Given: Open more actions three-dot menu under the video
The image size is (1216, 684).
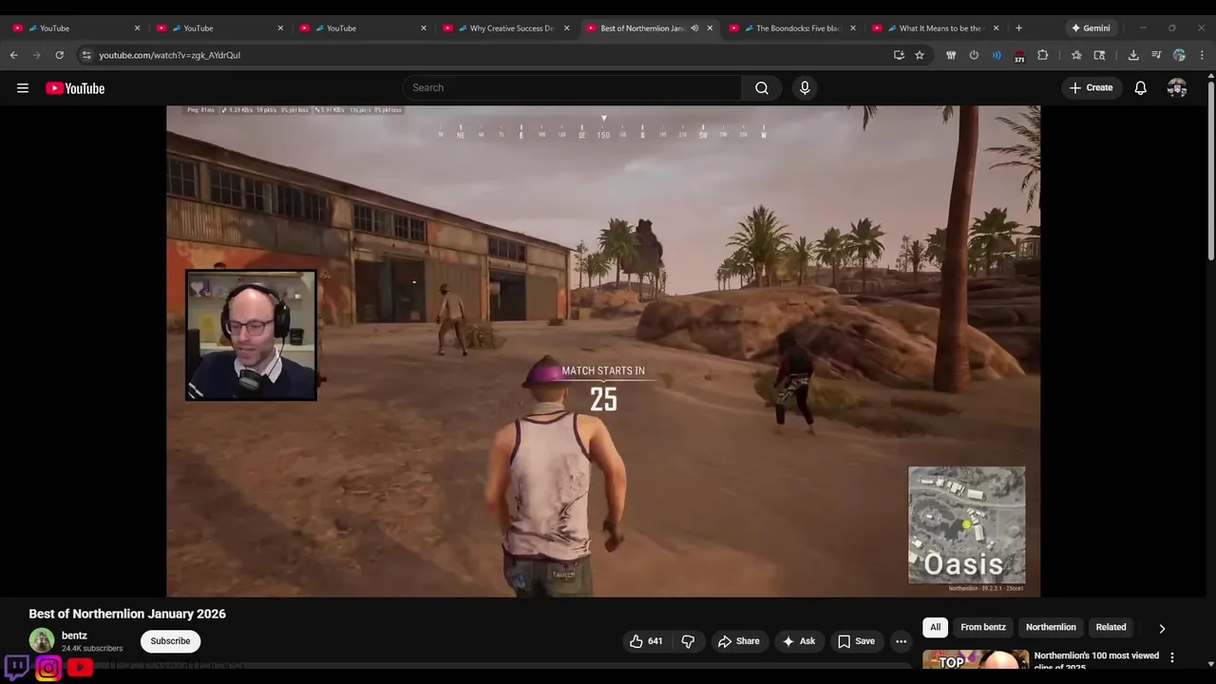Looking at the screenshot, I should pos(901,641).
